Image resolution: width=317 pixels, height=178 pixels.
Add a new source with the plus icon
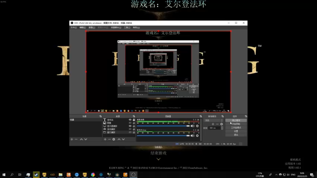coord(105,139)
